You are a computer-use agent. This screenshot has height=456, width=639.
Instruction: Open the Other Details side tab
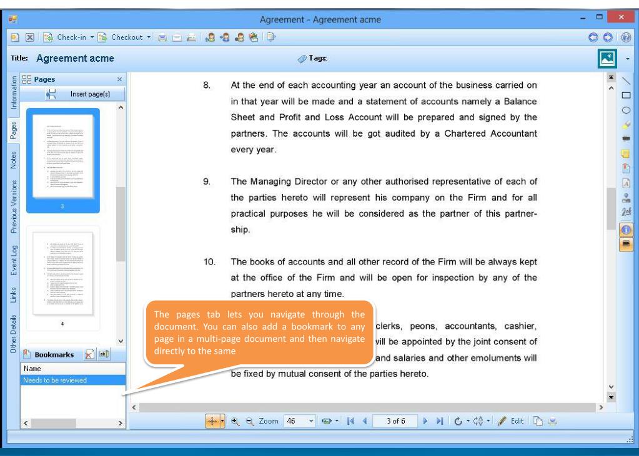point(14,334)
